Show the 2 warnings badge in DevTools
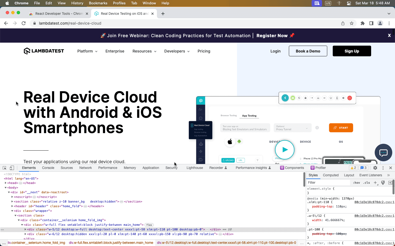 pyautogui.click(x=353, y=168)
